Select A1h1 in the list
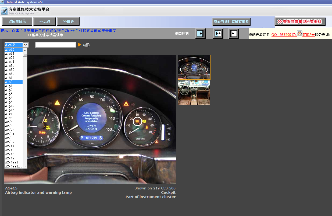This screenshot has width=332, height=216. (14, 78)
